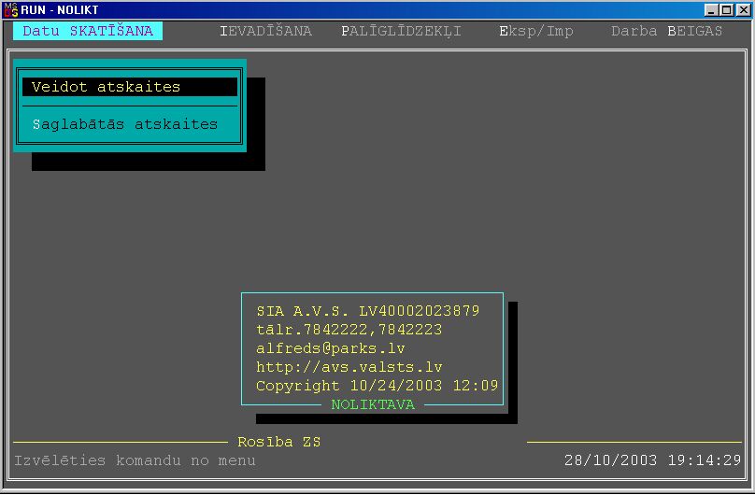755x495 pixels.
Task: Maximize the RUN - NOLIKT window
Action: pos(727,9)
